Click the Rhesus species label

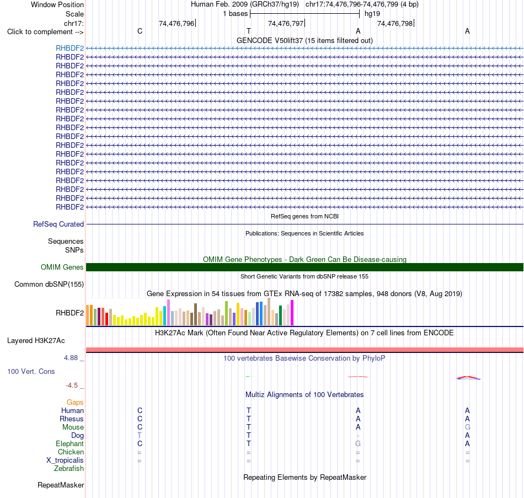(72, 419)
